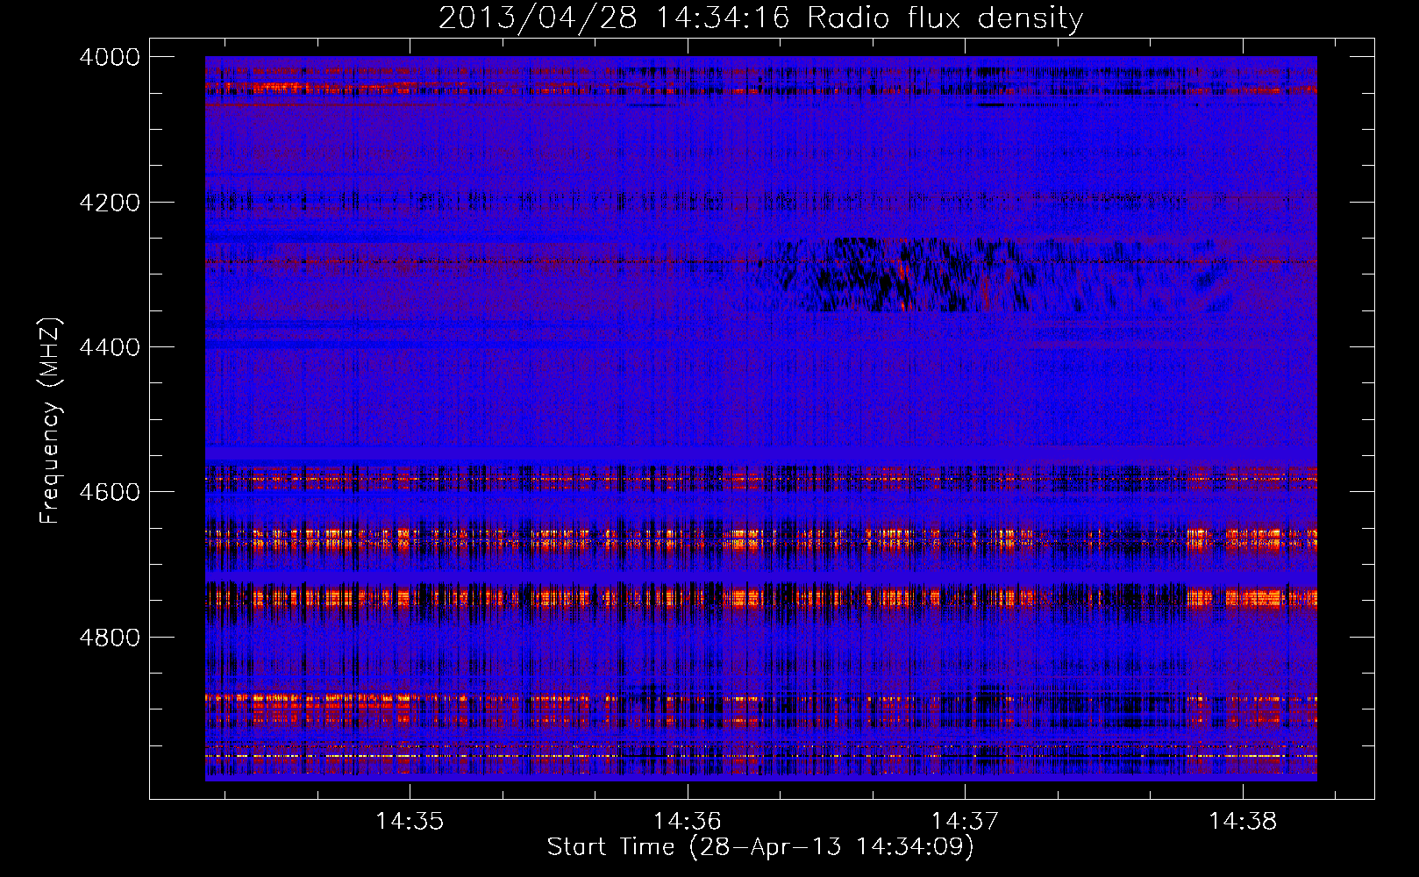Click the 14:36 time axis label

688,821
